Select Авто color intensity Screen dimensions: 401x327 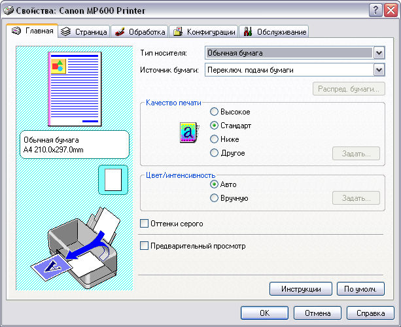click(223, 184)
